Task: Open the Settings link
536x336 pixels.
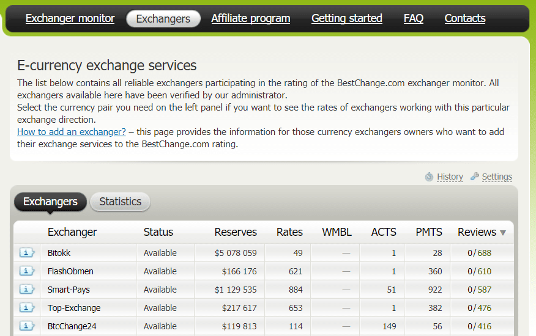Action: click(497, 177)
